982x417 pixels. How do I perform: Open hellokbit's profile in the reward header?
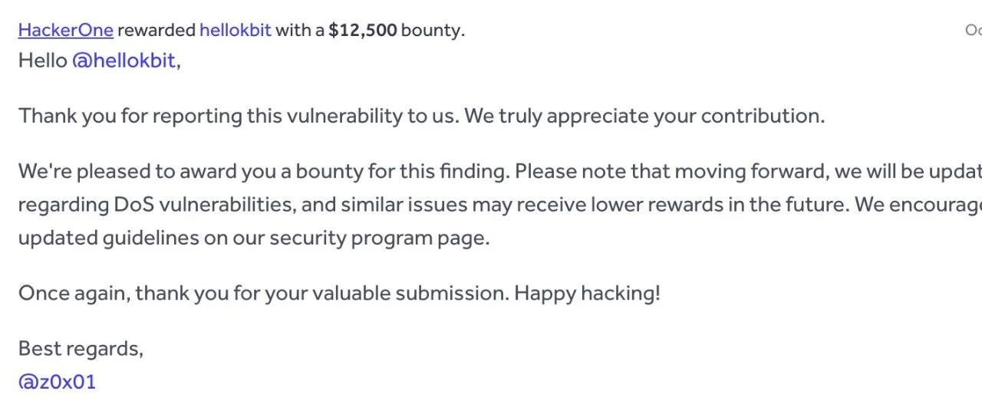[236, 30]
